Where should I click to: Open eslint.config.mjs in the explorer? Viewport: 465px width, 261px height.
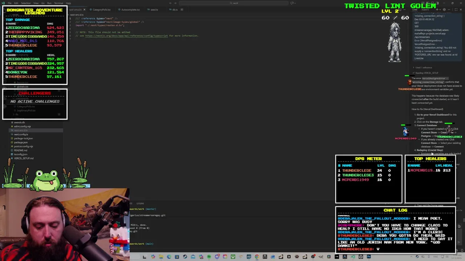coord(22,127)
